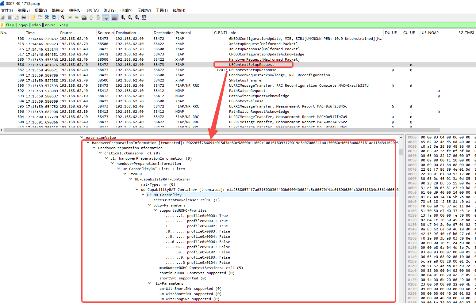Collapse the pdcp-Parameters node
476x303 pixels.
pyautogui.click(x=149, y=205)
